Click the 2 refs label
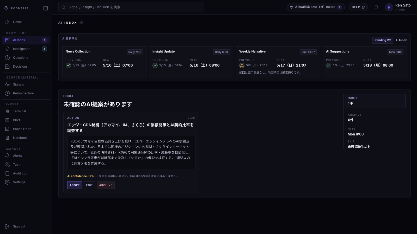 point(192,118)
